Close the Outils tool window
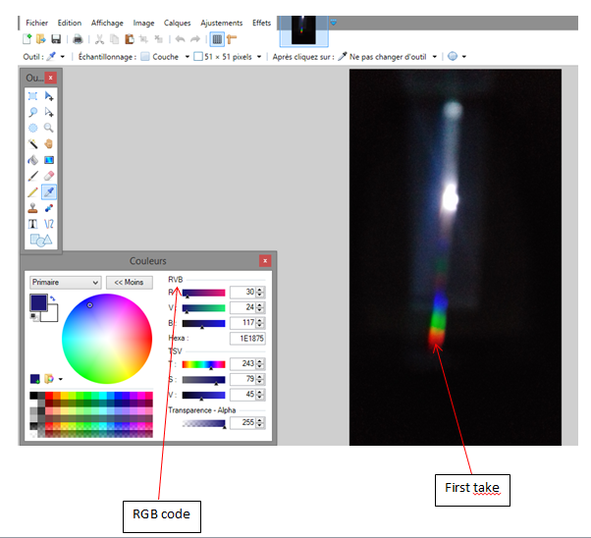Screen dimensions: 591x538 (x=50, y=78)
